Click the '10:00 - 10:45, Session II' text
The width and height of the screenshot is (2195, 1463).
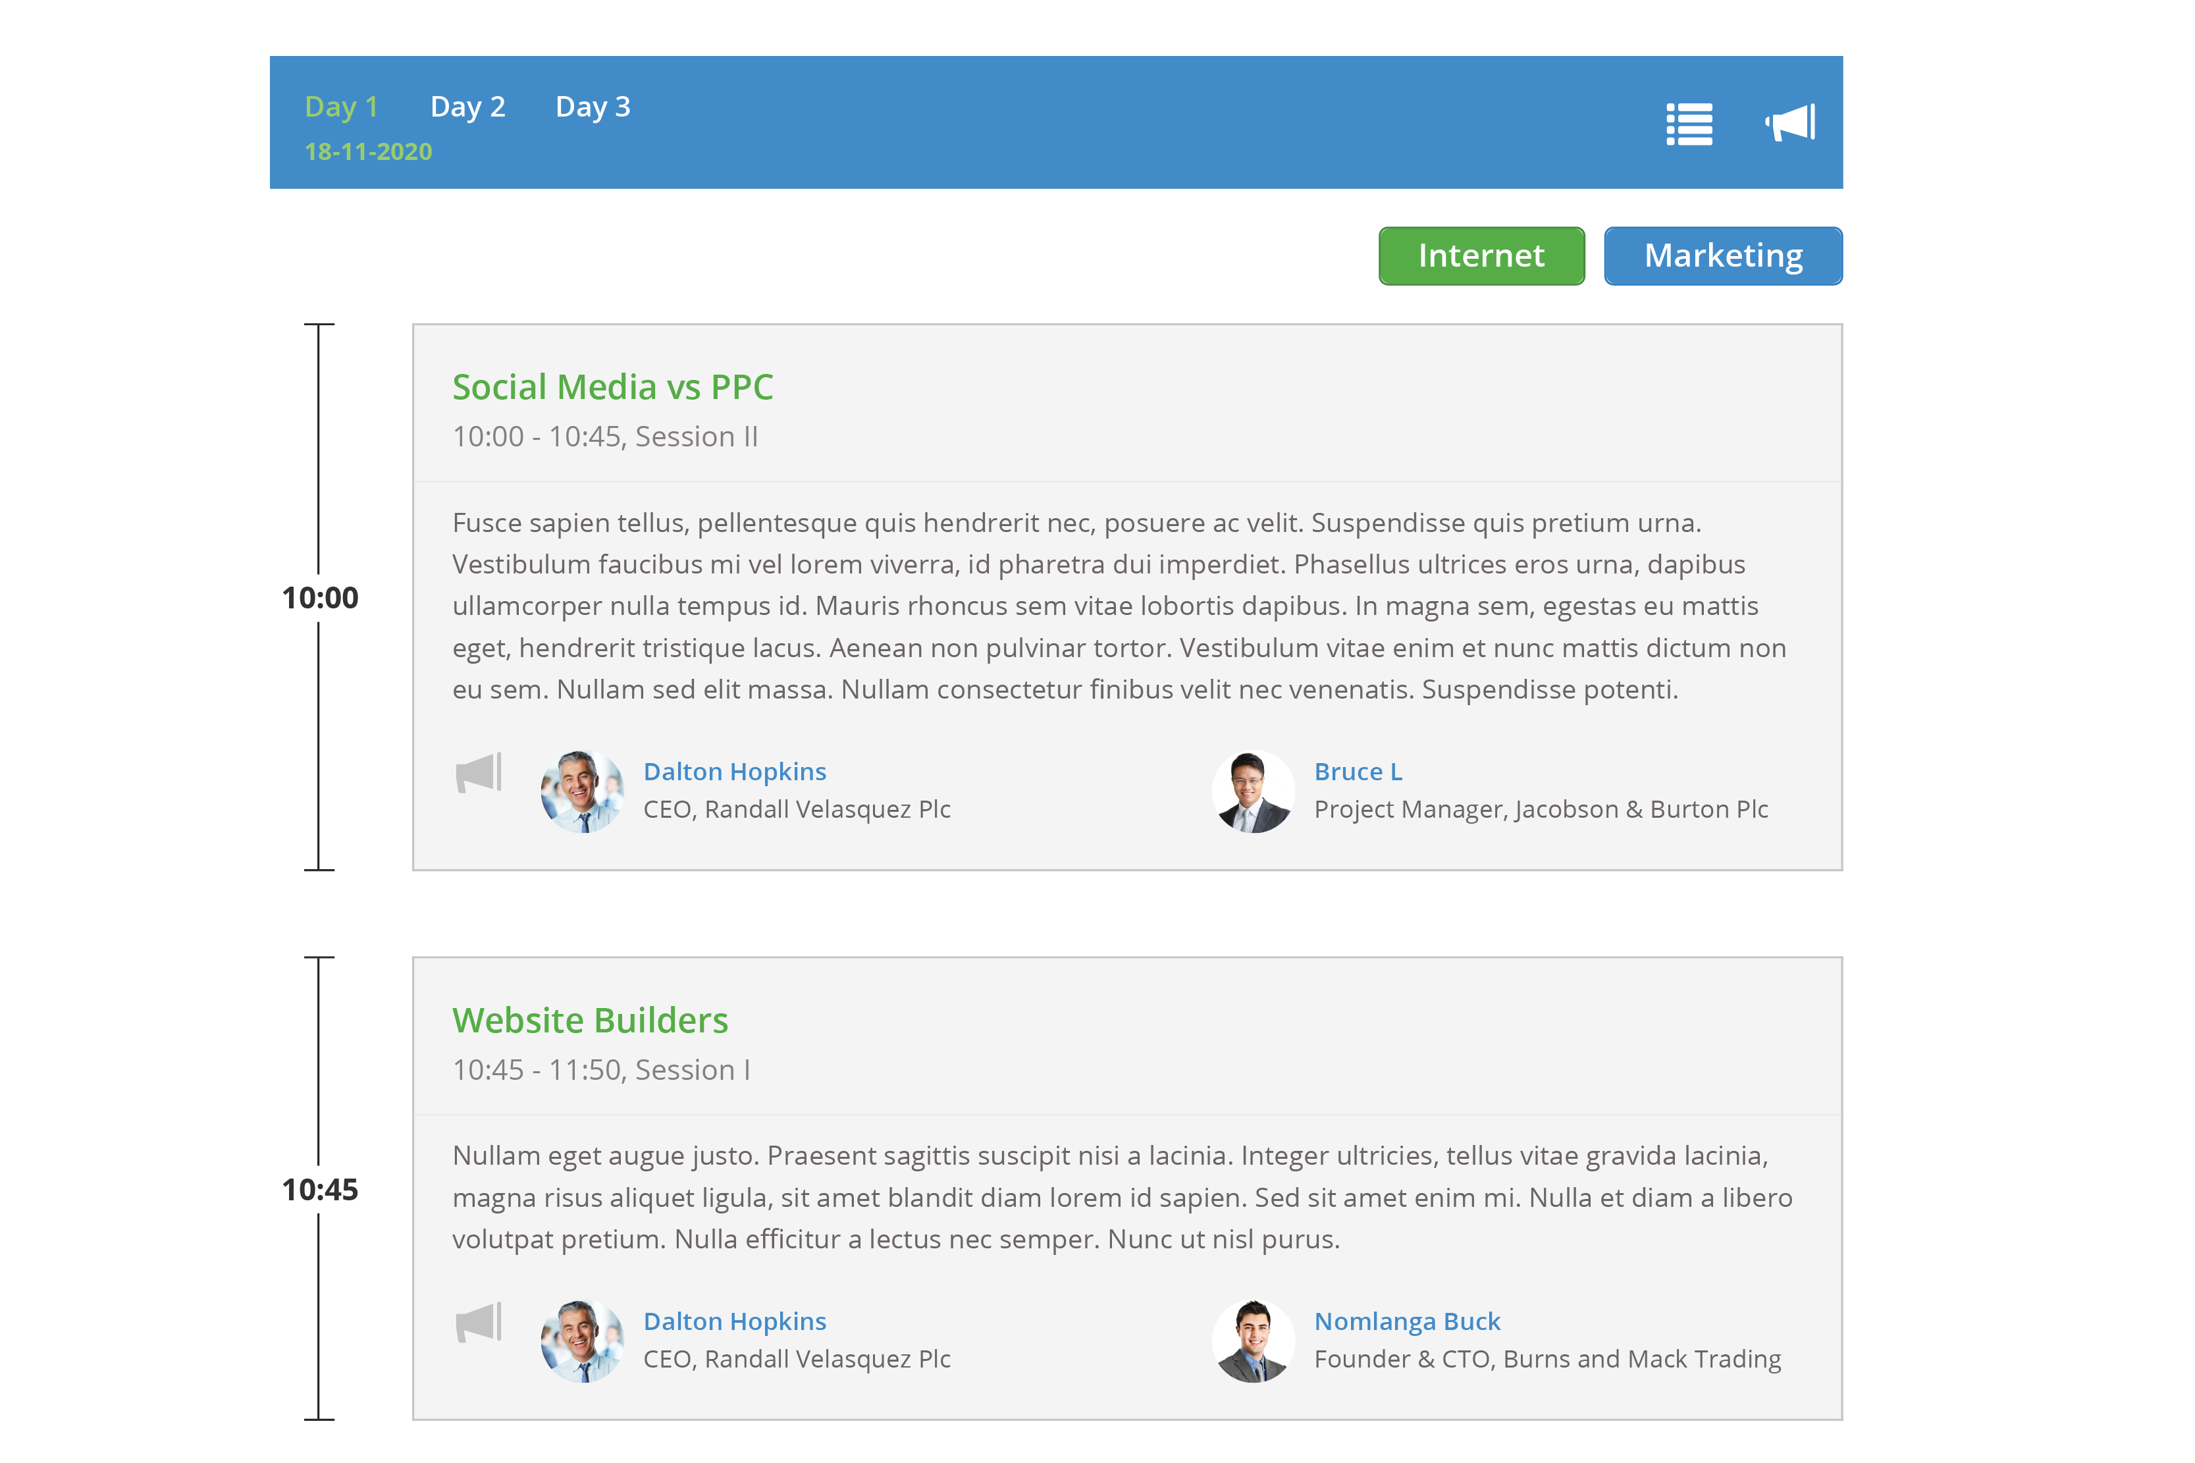point(606,437)
